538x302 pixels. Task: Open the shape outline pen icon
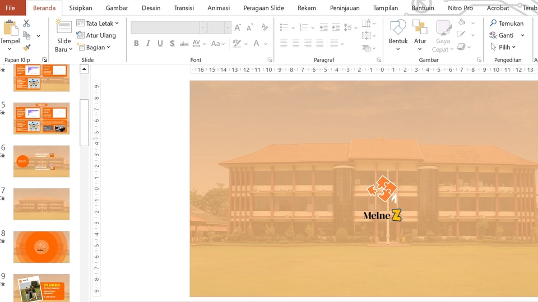tap(461, 34)
